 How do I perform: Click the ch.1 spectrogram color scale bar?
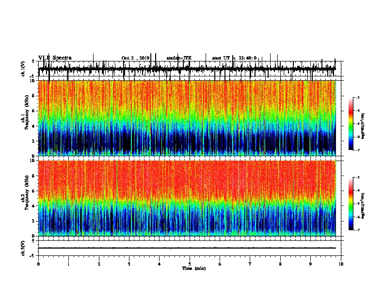[351, 124]
